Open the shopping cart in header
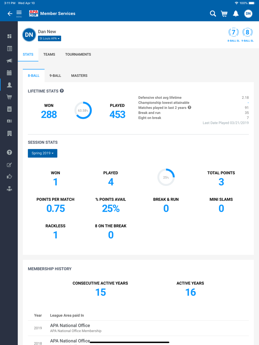Viewport: 259px width, 345px height. click(x=224, y=14)
